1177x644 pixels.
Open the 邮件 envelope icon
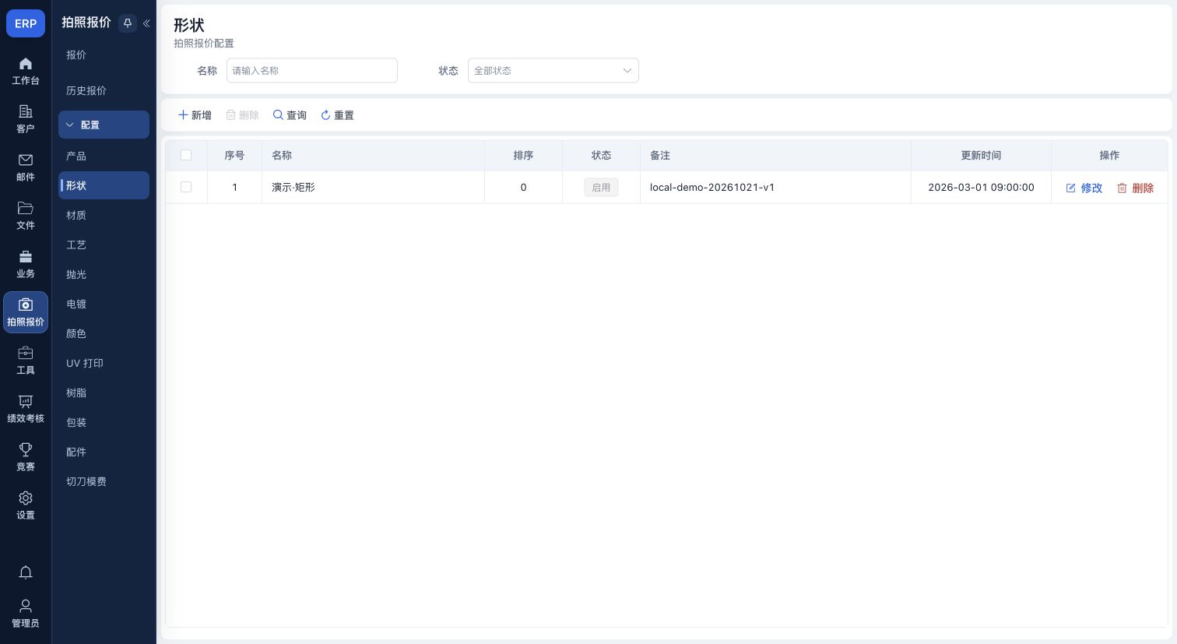pyautogui.click(x=26, y=167)
